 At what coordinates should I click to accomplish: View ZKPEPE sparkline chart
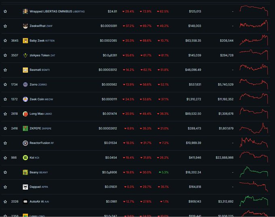tap(254, 128)
